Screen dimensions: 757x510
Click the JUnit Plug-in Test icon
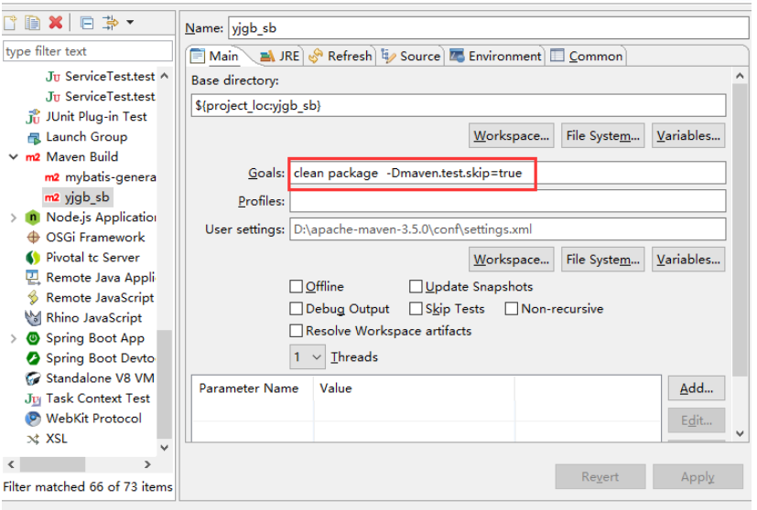coord(33,117)
